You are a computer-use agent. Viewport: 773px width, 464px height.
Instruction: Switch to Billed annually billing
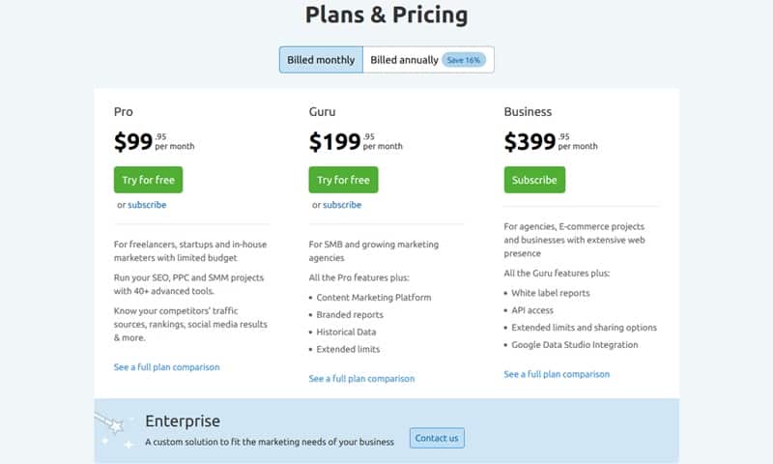click(403, 60)
